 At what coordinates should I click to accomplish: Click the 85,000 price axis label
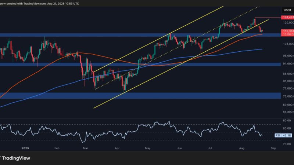point(288,74)
